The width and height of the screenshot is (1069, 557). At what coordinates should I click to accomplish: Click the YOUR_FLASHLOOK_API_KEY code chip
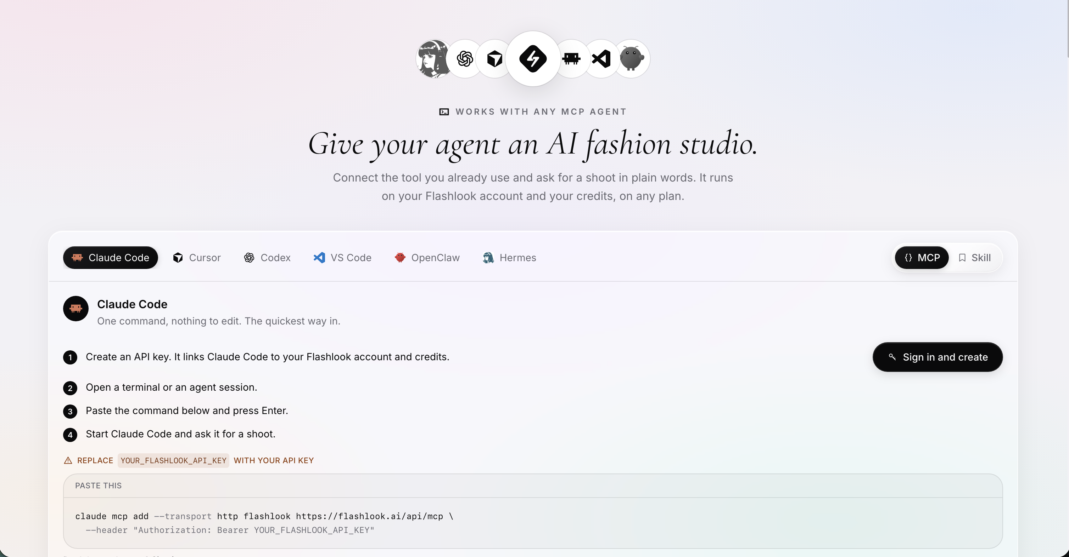tap(173, 460)
